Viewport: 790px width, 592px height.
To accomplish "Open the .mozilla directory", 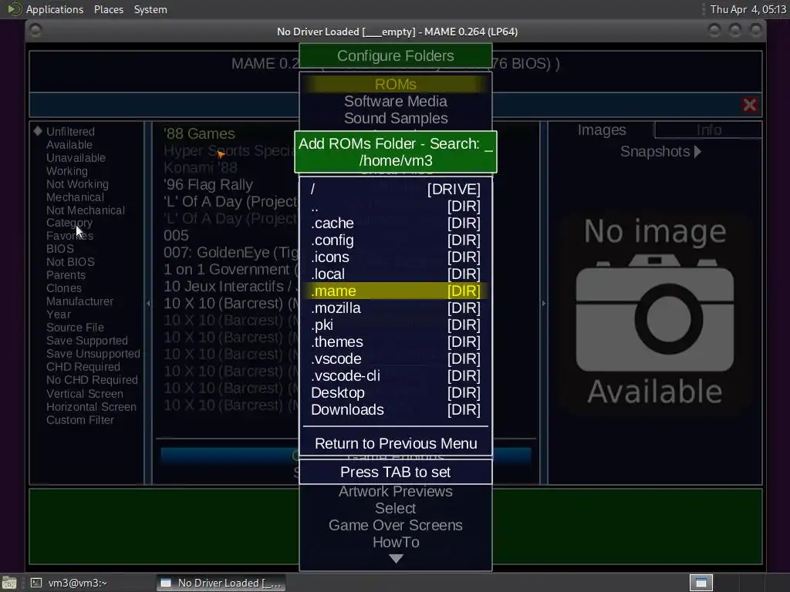I will click(x=396, y=308).
